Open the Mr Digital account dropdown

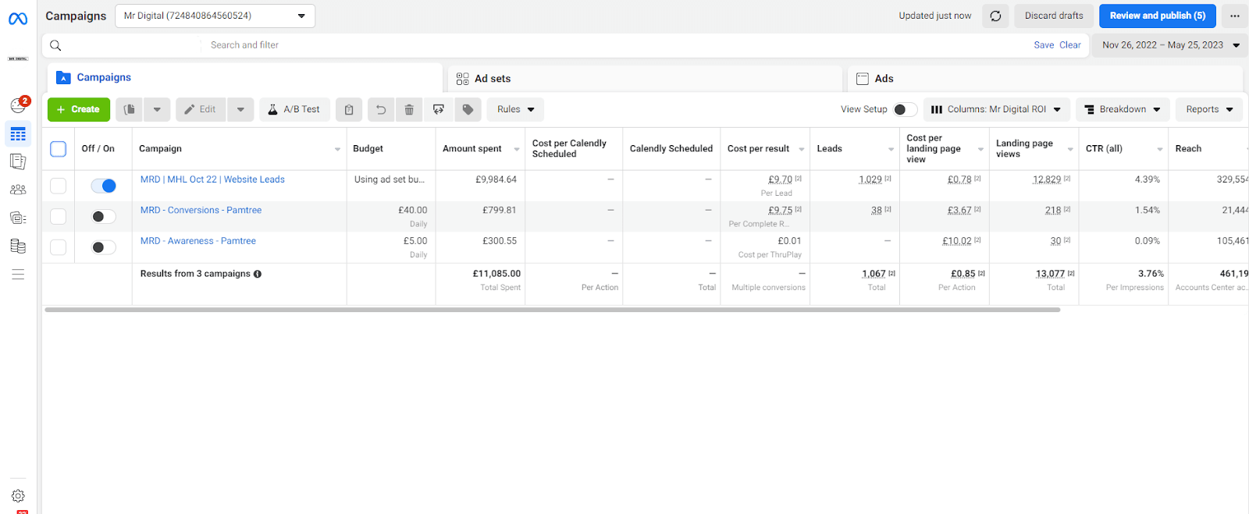pos(215,16)
